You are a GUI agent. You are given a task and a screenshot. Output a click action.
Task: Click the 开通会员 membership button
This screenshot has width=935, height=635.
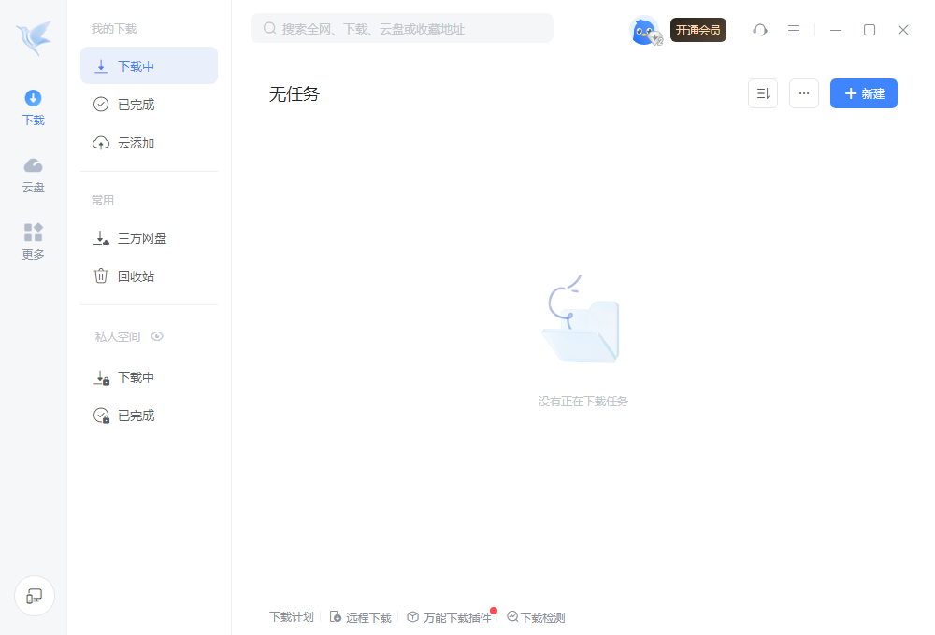698,30
